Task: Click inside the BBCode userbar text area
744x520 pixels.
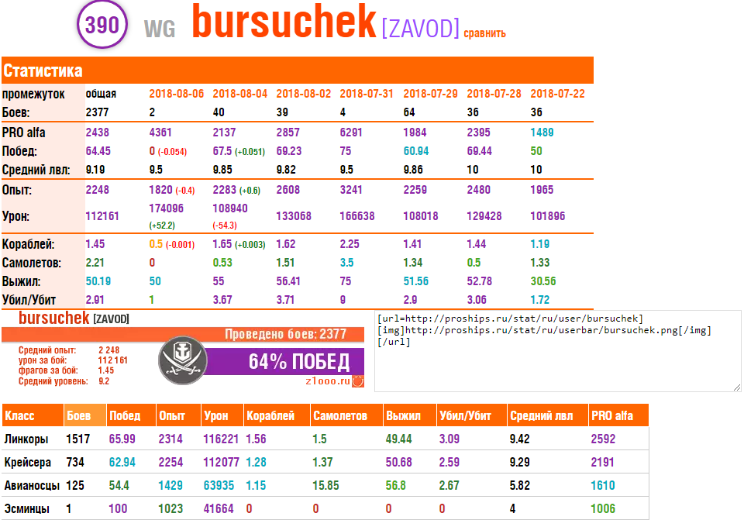Action: click(x=557, y=351)
